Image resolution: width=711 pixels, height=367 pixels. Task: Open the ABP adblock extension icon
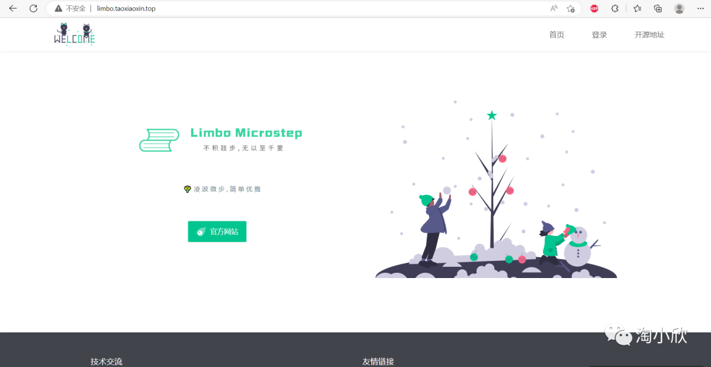(x=594, y=8)
